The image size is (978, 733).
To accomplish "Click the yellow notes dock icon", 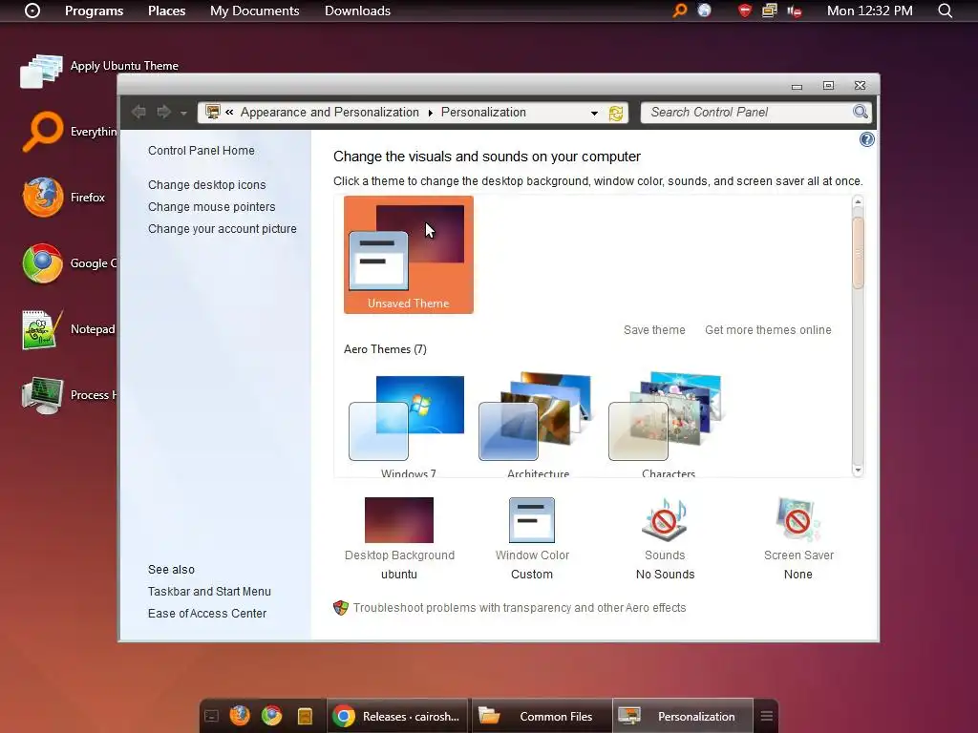I will (x=305, y=716).
